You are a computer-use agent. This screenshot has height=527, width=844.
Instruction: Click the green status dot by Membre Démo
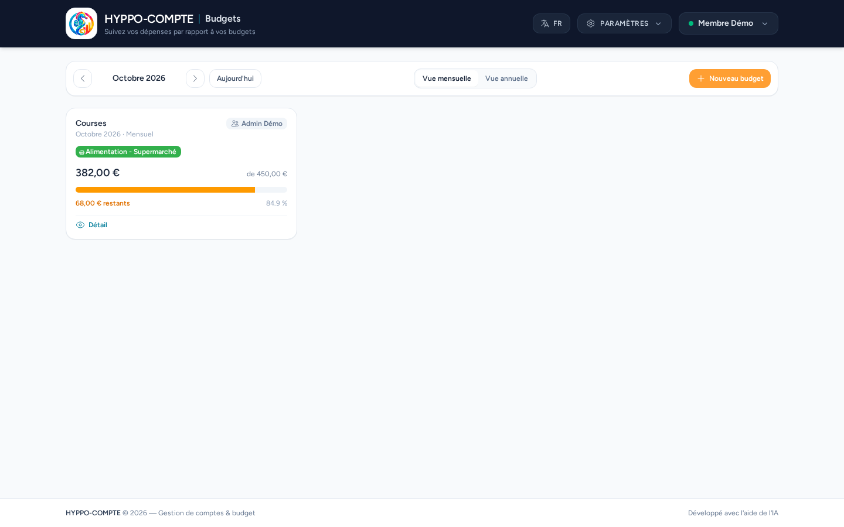pyautogui.click(x=691, y=23)
